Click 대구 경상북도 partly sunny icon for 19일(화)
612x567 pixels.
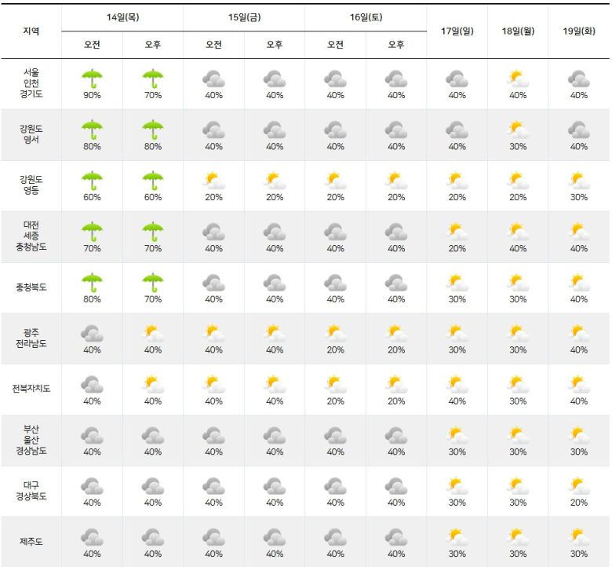tap(578, 486)
